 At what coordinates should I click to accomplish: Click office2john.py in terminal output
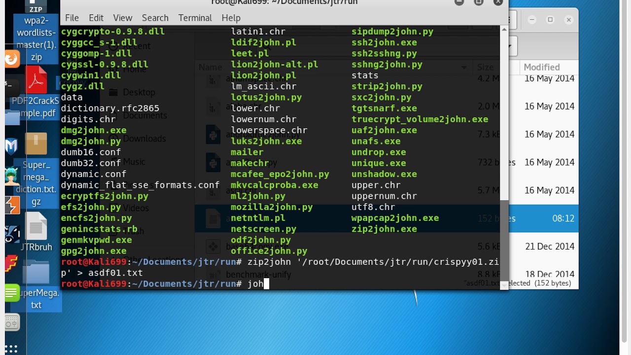269,251
